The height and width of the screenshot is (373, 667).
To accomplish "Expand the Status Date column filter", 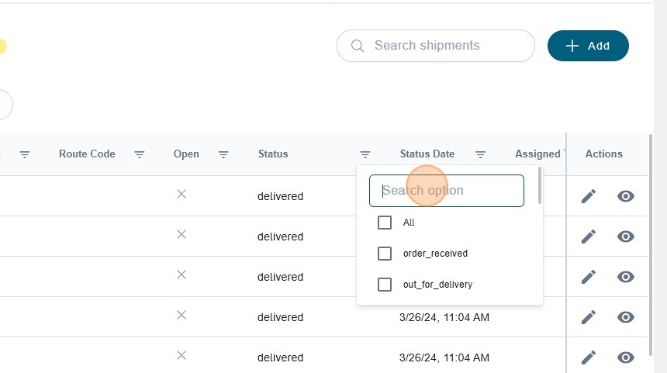I will click(x=481, y=154).
